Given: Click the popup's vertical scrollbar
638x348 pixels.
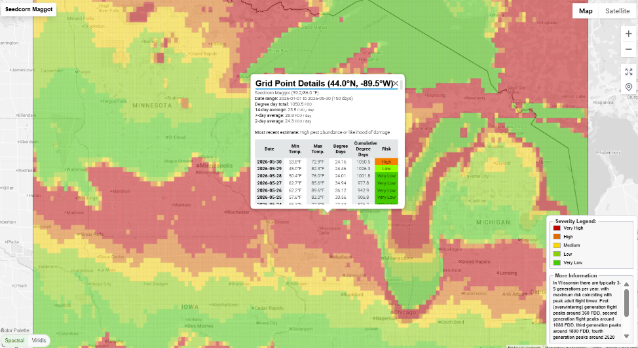Looking at the screenshot, I should [x=401, y=85].
